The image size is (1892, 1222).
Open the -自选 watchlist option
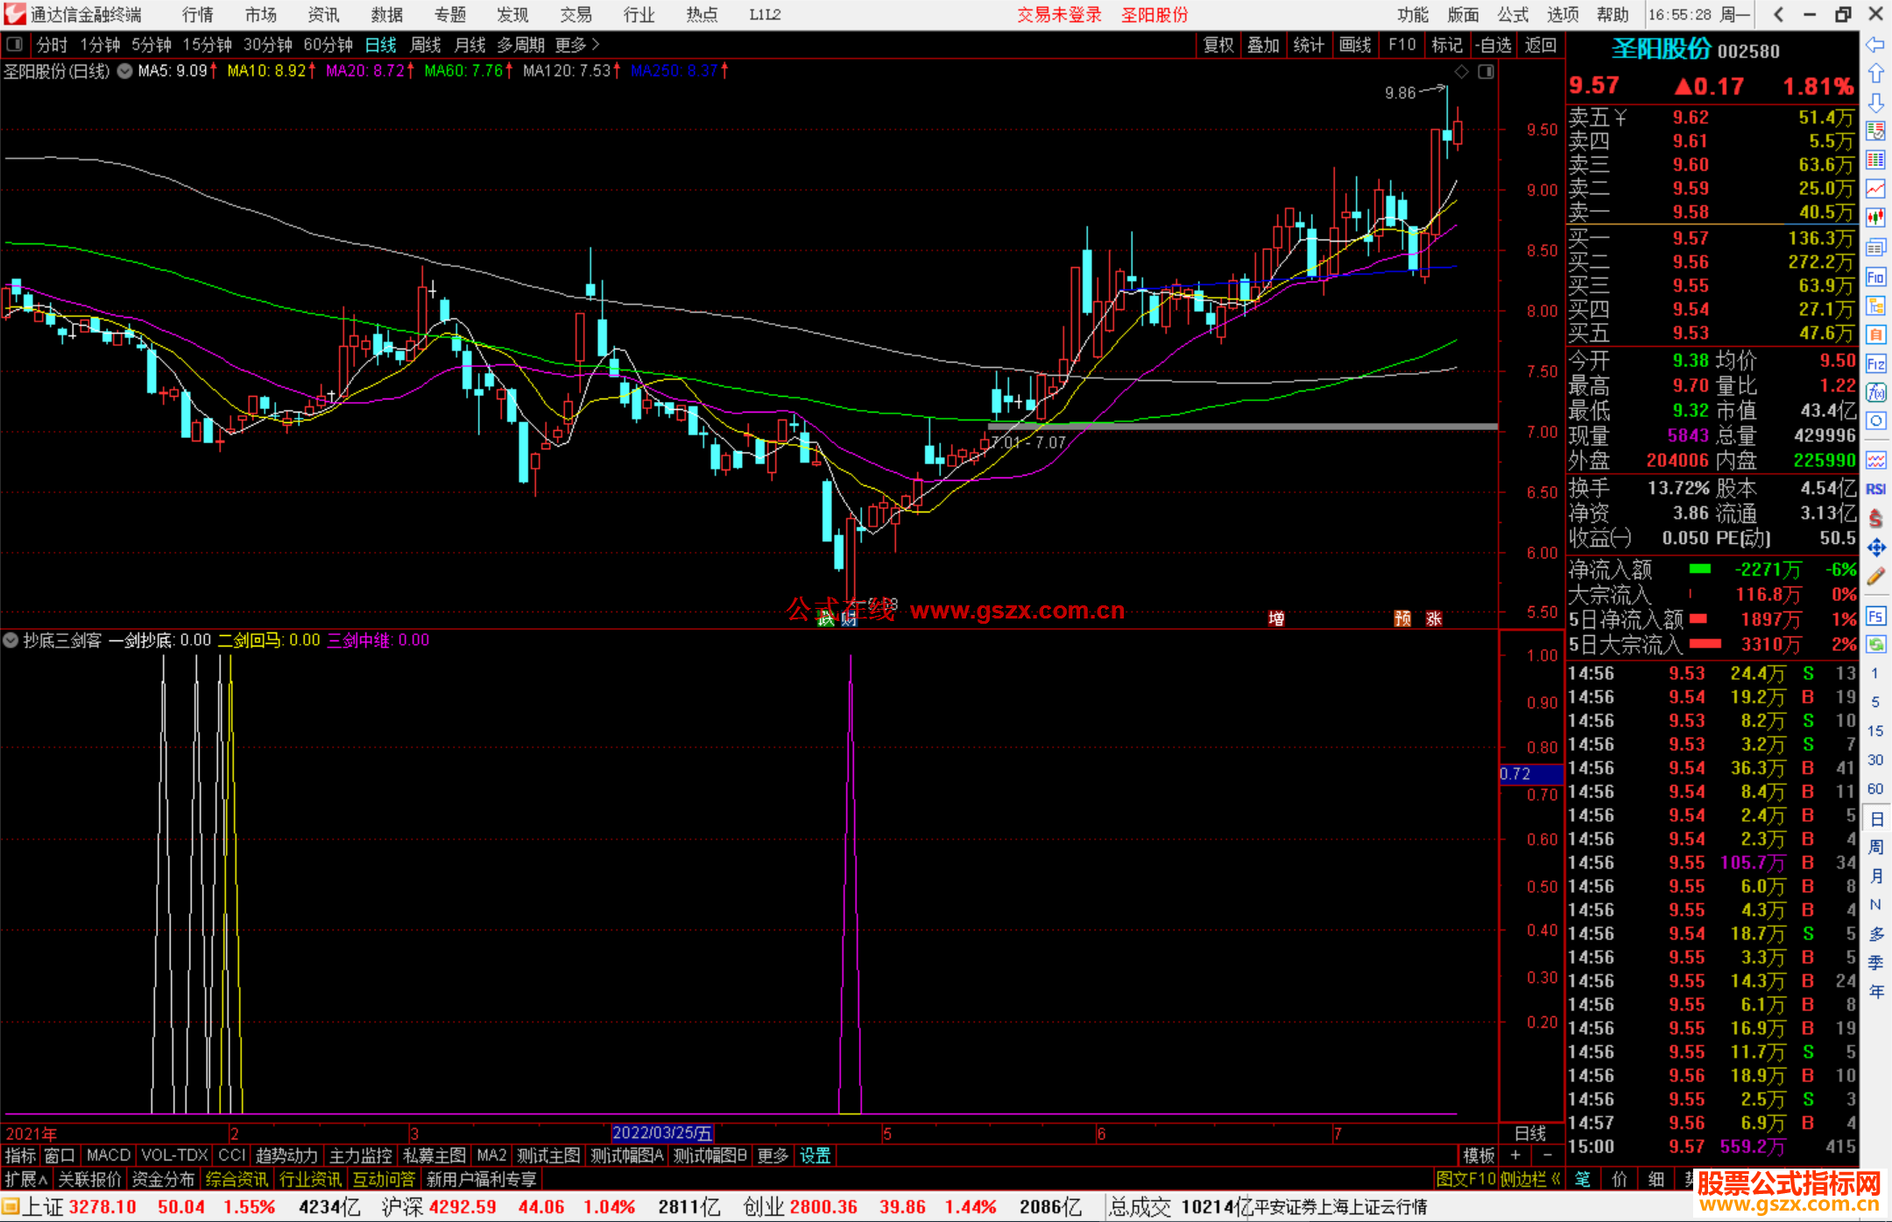click(x=1493, y=45)
